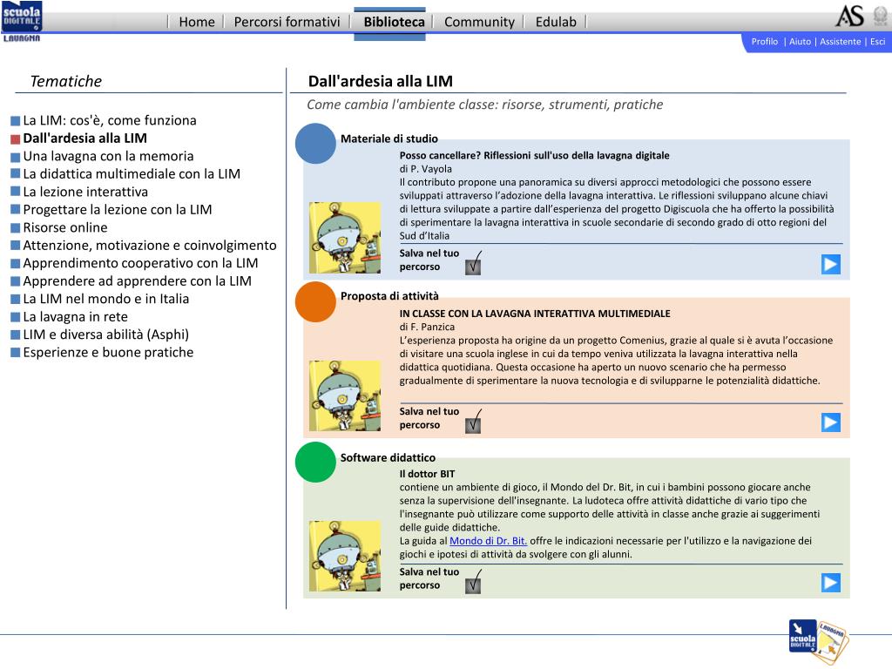Click the Italian Republic emblem icon

(881, 16)
